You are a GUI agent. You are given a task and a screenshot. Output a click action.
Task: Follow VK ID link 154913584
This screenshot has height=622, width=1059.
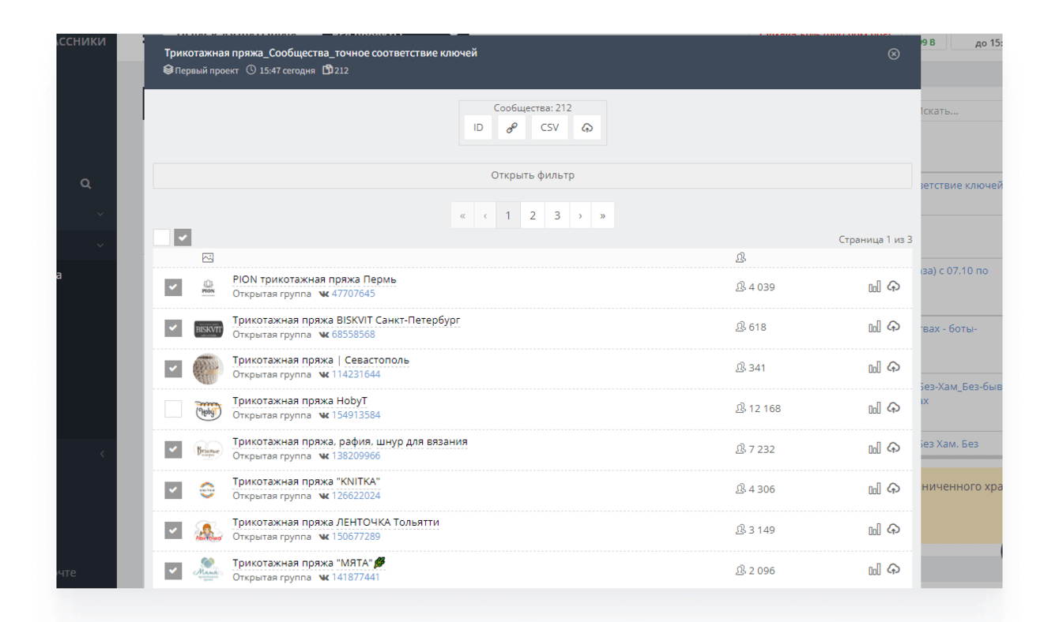click(356, 415)
